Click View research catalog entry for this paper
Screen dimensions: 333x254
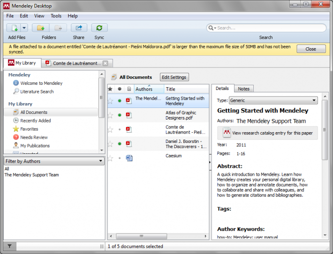267,133
